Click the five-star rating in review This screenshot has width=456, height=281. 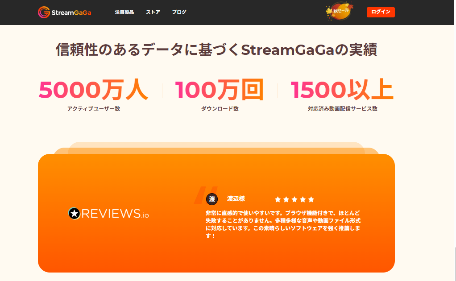tap(294, 199)
